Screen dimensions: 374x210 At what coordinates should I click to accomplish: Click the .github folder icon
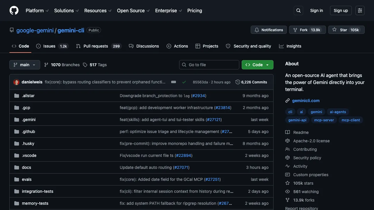point(17,132)
